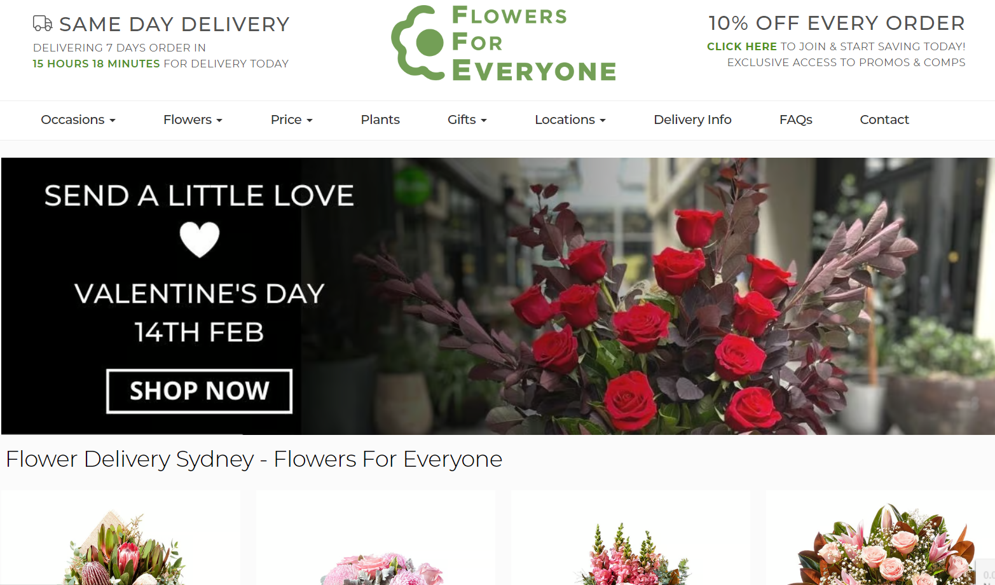The image size is (995, 585).
Task: Click the white heart icon on banner
Action: (200, 239)
